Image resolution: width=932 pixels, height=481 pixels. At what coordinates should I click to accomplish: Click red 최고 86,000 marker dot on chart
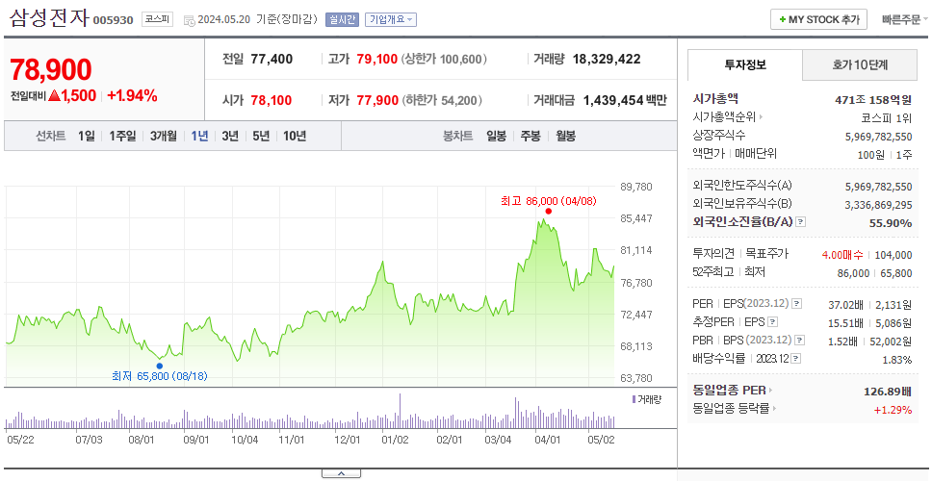[x=548, y=212]
